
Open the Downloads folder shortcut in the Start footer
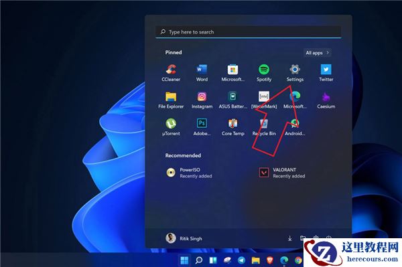pyautogui.click(x=289, y=238)
